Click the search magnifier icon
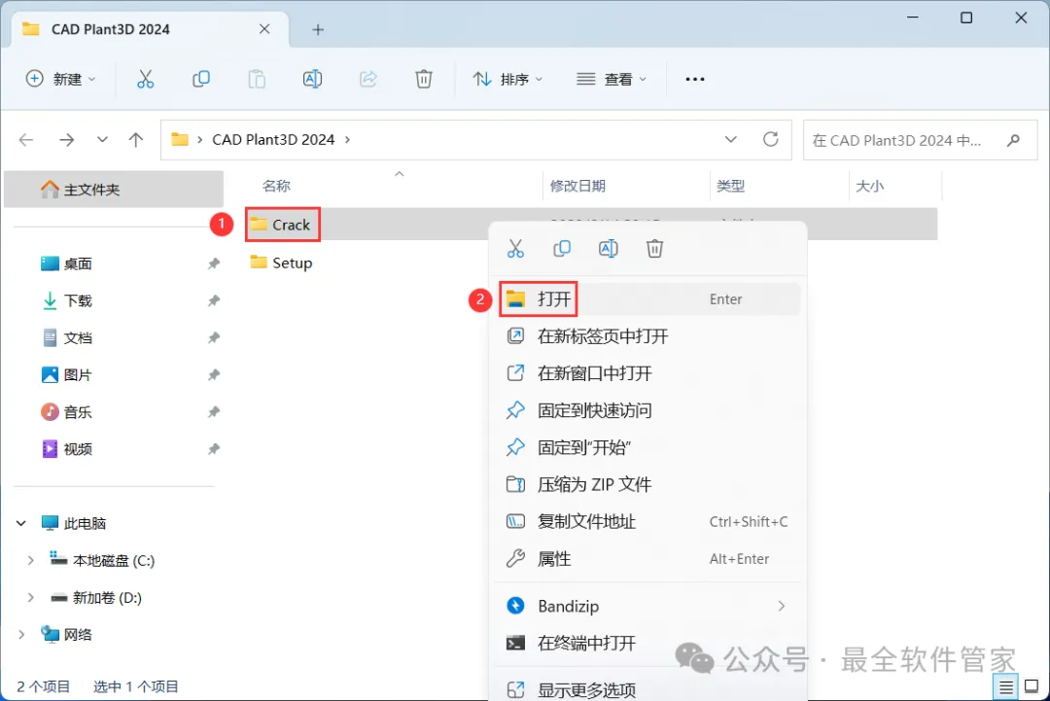The image size is (1050, 701). pos(1014,140)
